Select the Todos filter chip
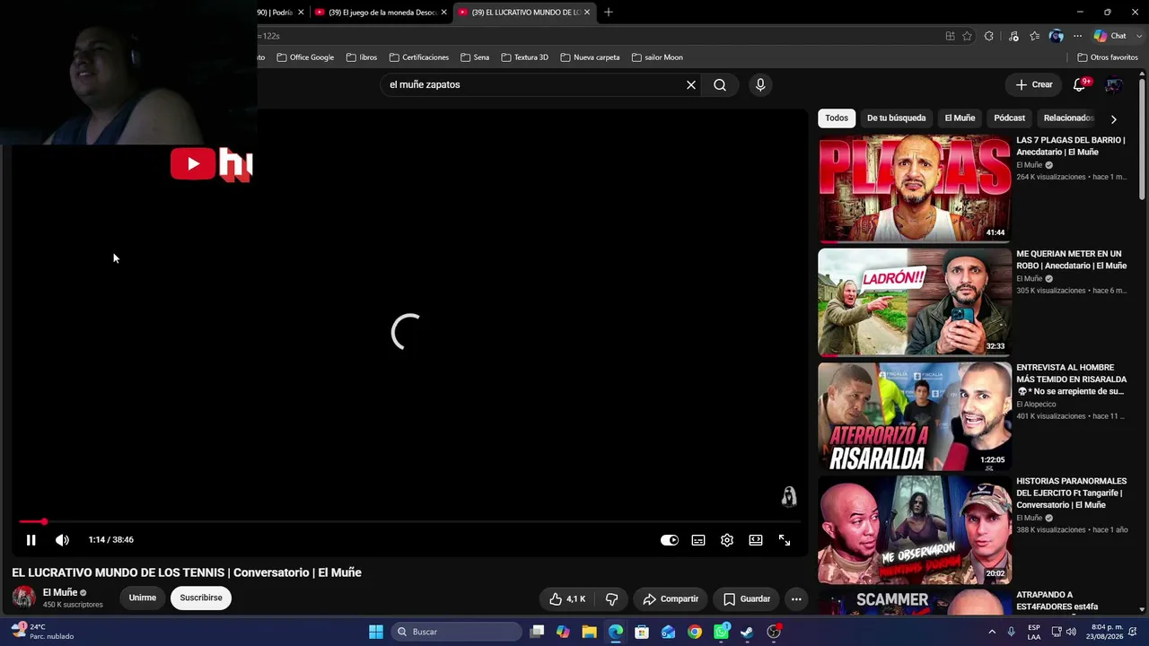1149x646 pixels. click(837, 118)
